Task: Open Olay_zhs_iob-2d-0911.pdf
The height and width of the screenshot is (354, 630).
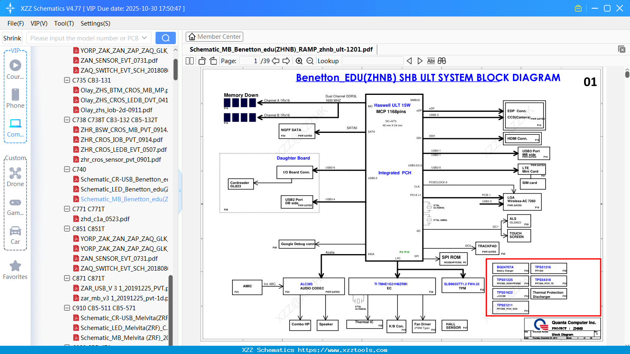Action: 116,110
